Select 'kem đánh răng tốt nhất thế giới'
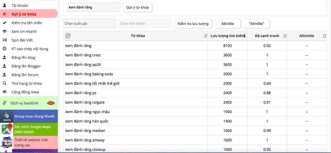331x153 pixels. coord(195,83)
